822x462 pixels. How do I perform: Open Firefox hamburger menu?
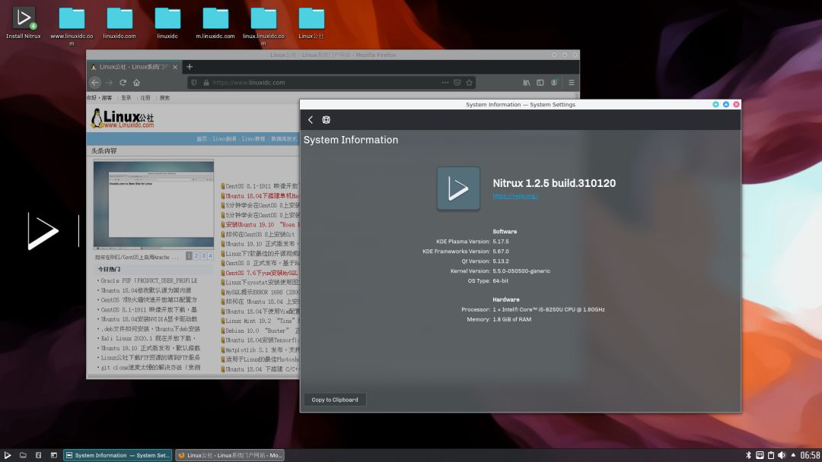(x=571, y=82)
